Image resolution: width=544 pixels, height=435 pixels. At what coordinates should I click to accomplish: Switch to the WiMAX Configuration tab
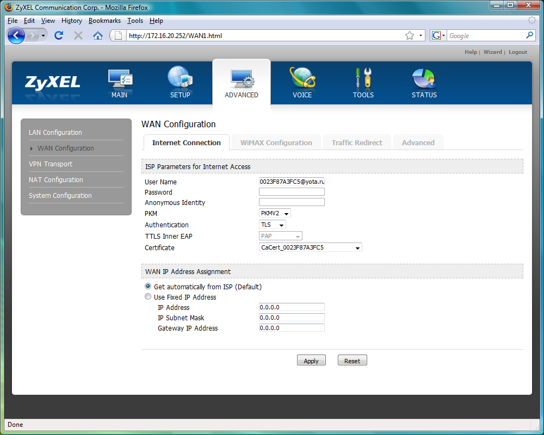point(276,142)
